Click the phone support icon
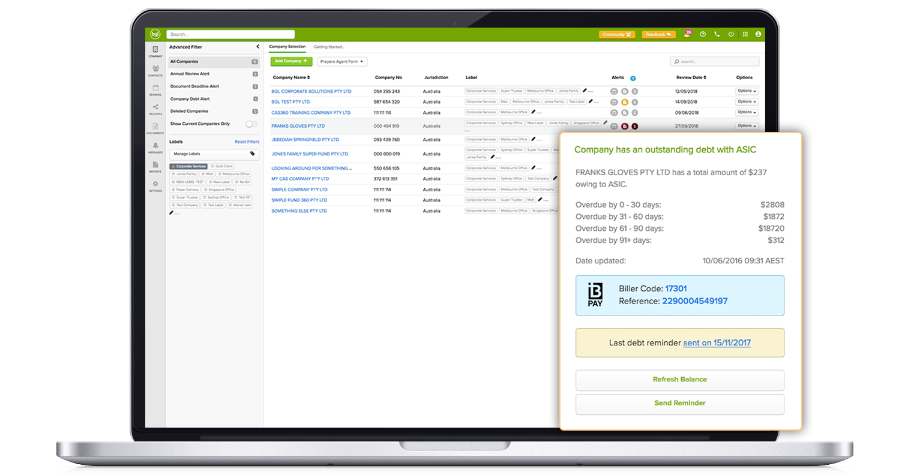 coord(717,34)
